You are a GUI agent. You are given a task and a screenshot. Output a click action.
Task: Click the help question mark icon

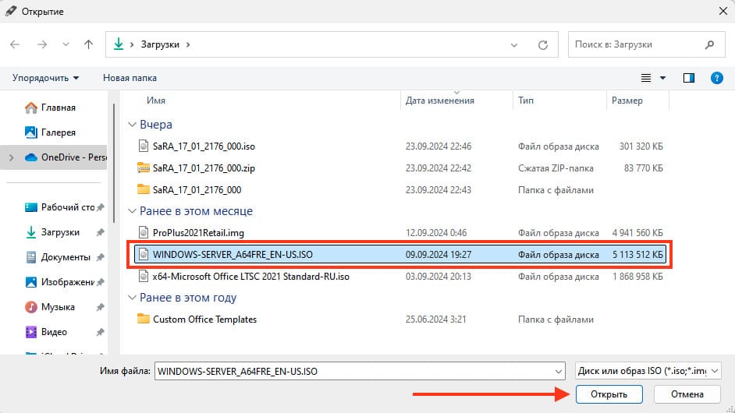pyautogui.click(x=715, y=78)
